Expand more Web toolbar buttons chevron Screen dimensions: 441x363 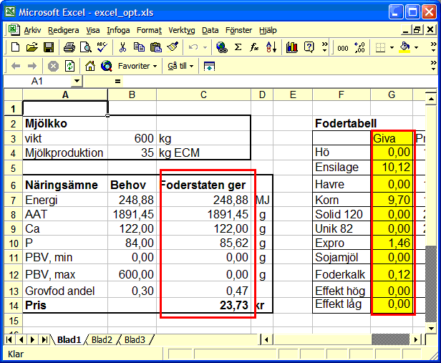tap(433, 66)
